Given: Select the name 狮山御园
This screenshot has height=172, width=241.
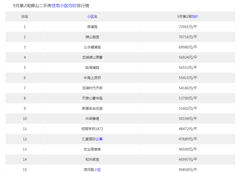Looking at the screenshot, I should (x=92, y=37).
